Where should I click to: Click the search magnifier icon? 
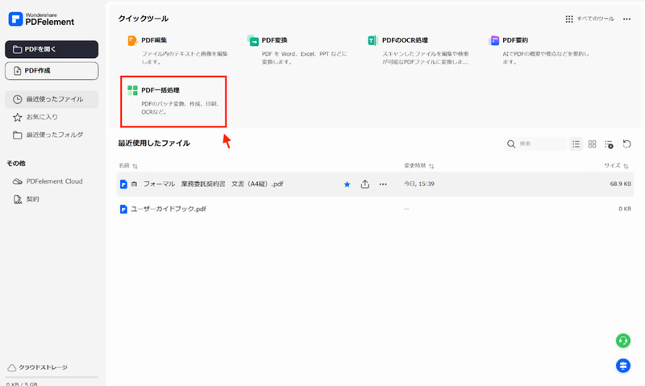[511, 144]
